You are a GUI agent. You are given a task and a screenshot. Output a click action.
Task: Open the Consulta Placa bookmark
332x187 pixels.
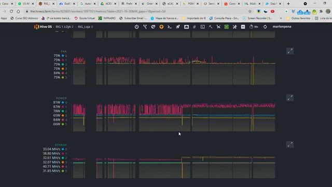[224, 18]
